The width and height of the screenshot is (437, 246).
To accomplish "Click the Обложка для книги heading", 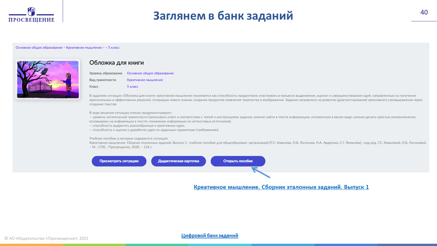I will pos(117,63).
